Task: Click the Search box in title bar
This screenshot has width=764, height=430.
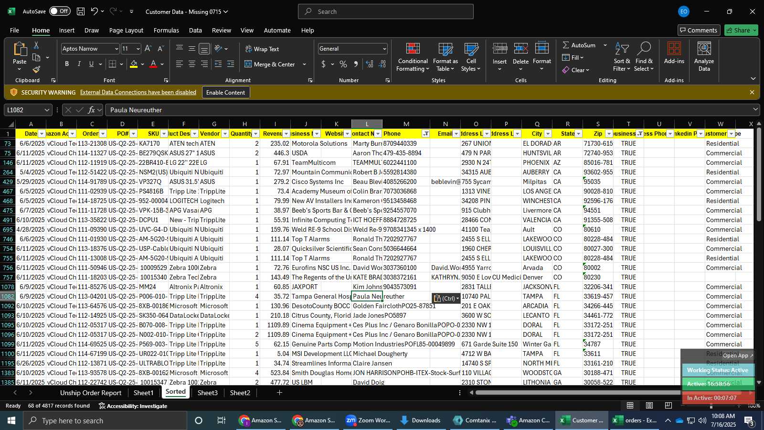Action: pyautogui.click(x=386, y=11)
